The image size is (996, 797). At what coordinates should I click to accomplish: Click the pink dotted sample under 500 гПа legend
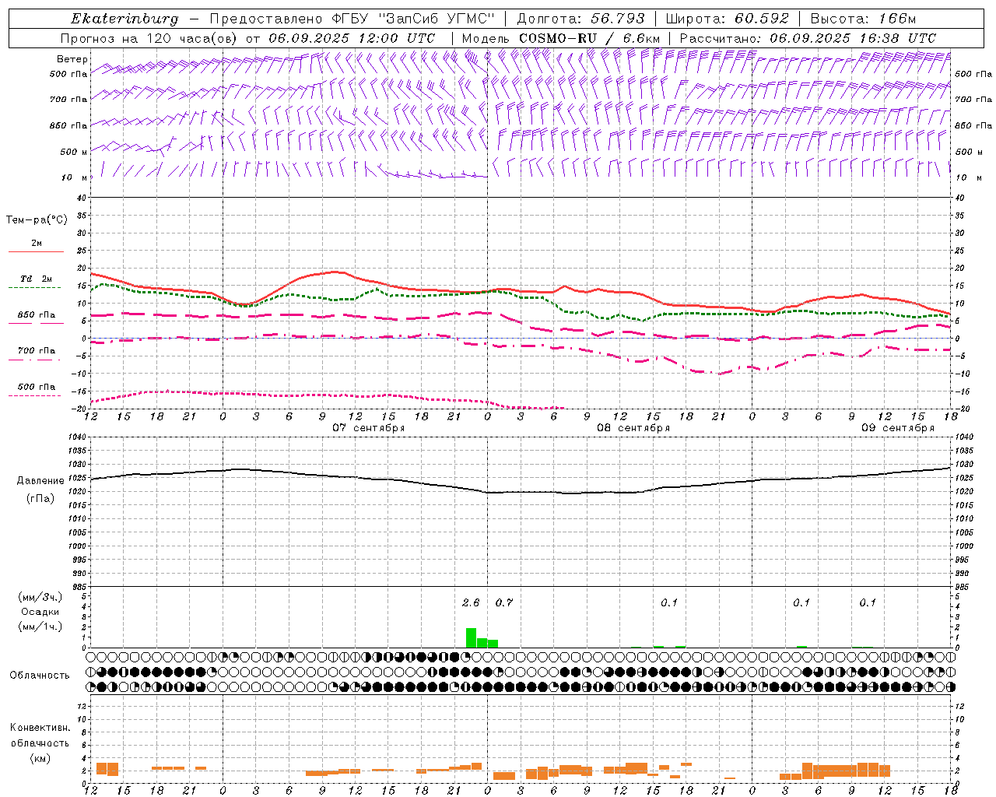point(36,395)
